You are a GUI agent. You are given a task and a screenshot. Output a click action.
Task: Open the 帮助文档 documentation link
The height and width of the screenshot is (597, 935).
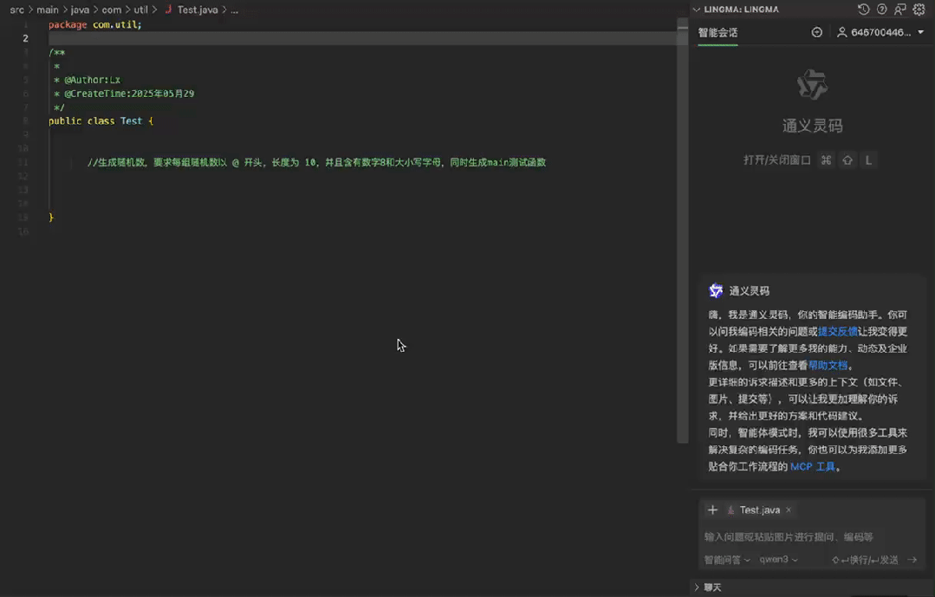(x=828, y=365)
